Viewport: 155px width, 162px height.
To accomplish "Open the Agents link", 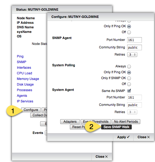I will tap(22, 96).
